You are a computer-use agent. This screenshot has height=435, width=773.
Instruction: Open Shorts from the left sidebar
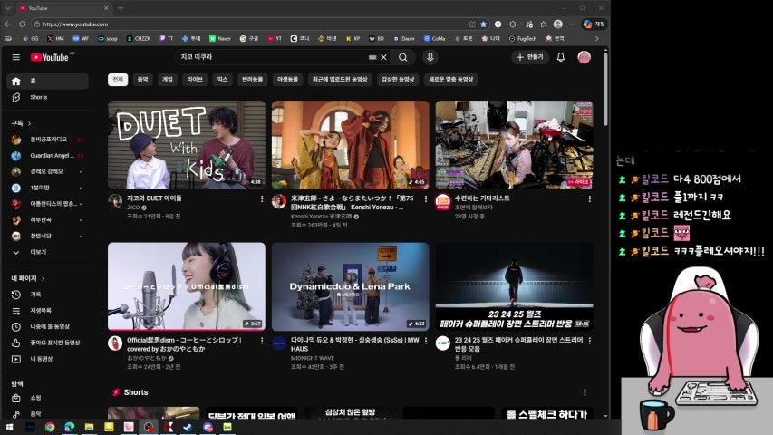tap(38, 97)
